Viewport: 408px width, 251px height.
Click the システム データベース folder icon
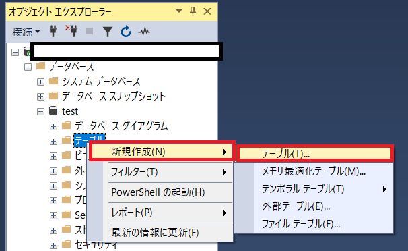54,81
